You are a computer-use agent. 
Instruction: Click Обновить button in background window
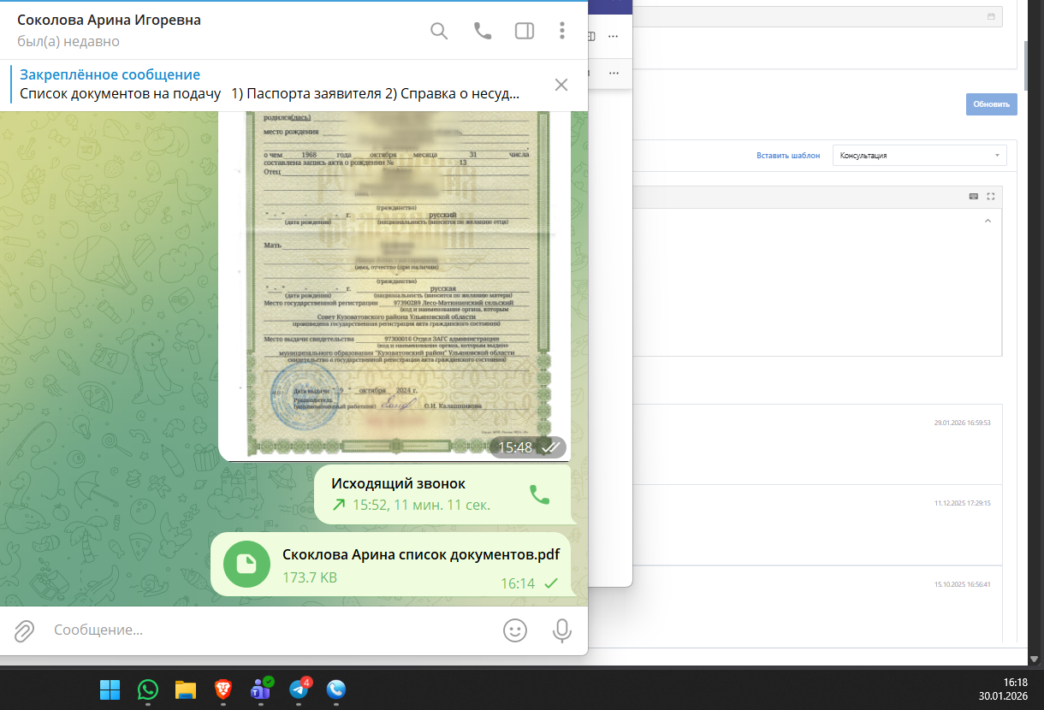tap(992, 104)
